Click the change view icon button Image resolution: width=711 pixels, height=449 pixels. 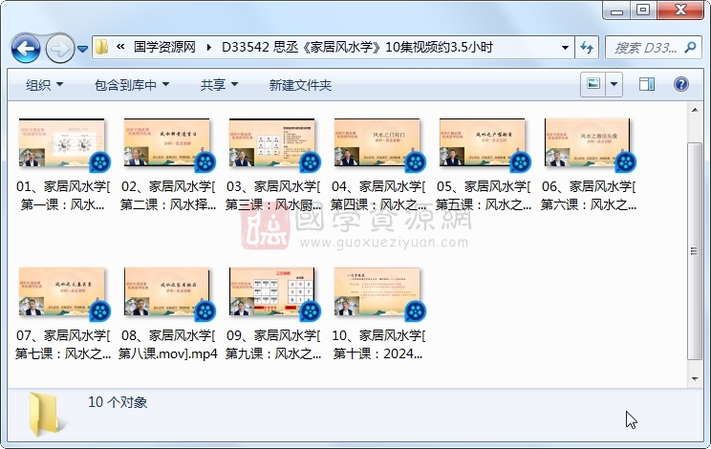[593, 84]
